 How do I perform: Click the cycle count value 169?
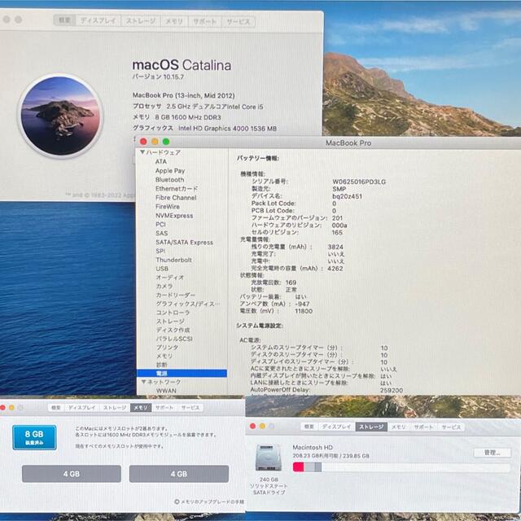(291, 282)
